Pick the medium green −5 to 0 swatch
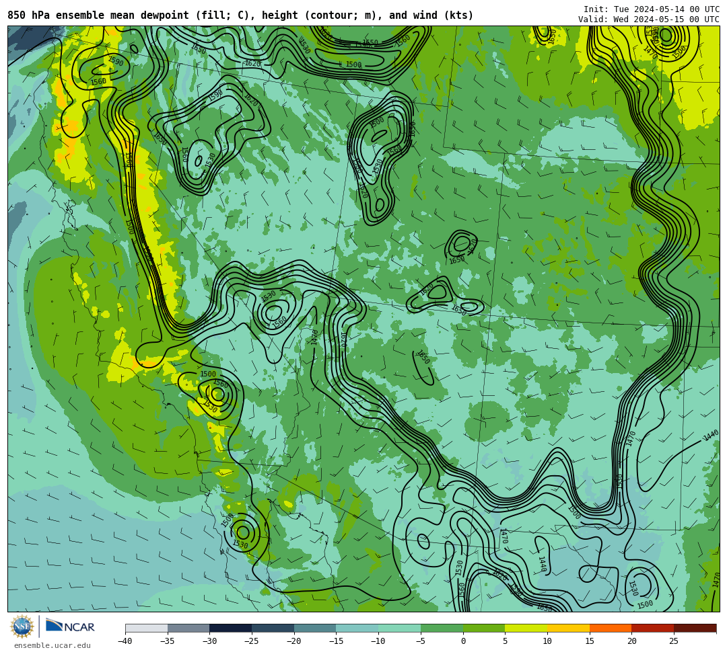This screenshot has height=654, width=727. pos(442,628)
